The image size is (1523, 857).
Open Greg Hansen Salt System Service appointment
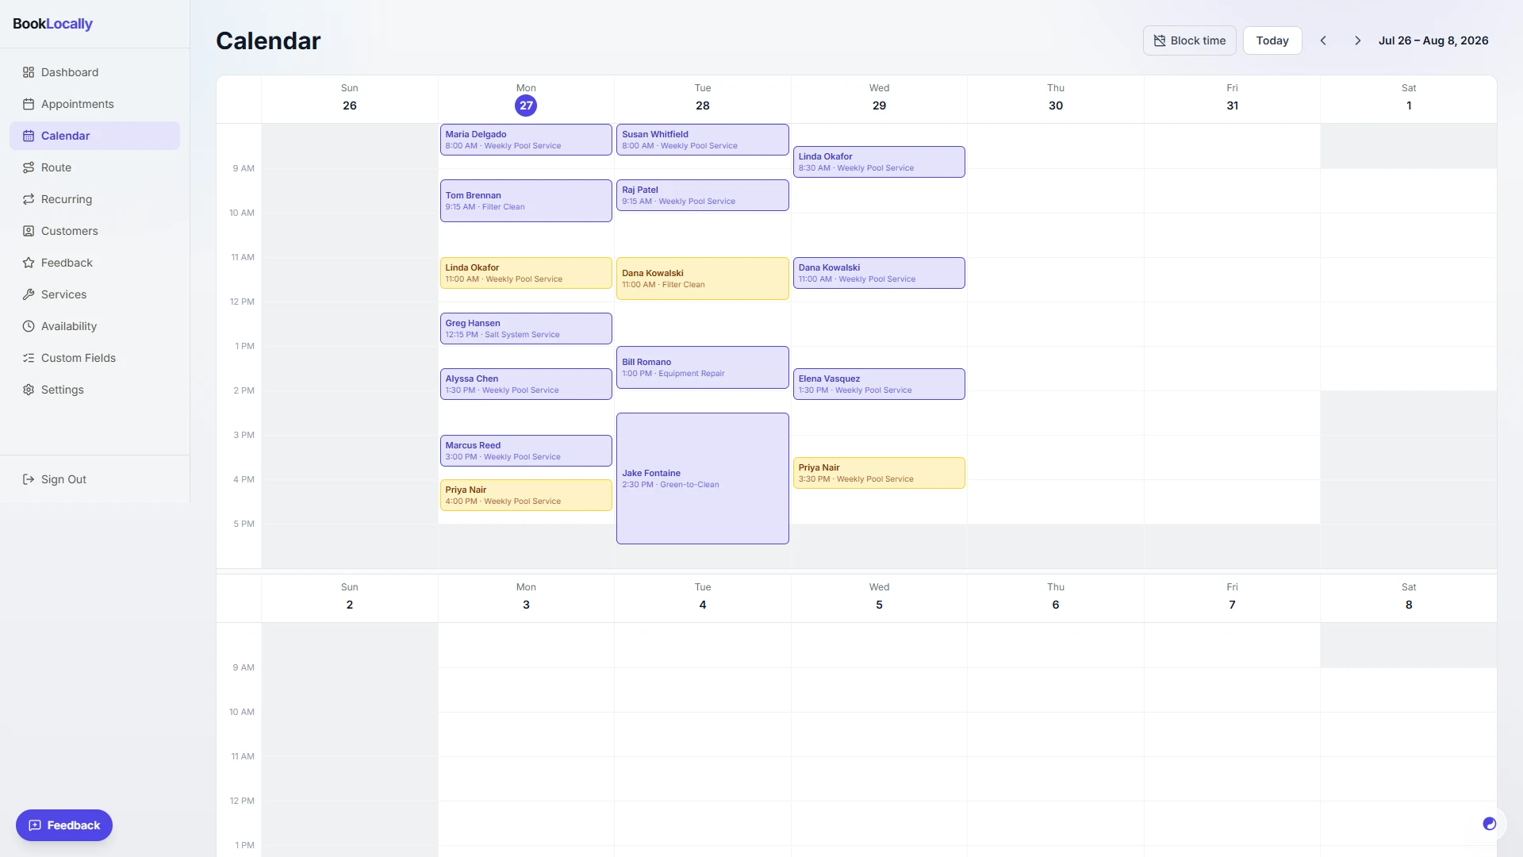point(526,329)
